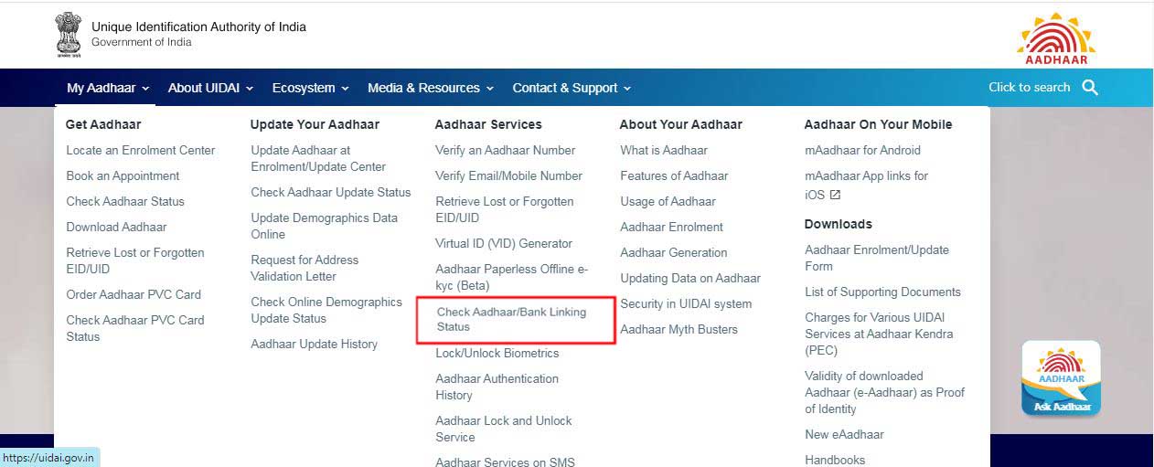Expand the My Aadhaar menu chevron
This screenshot has height=467, width=1154.
144,89
